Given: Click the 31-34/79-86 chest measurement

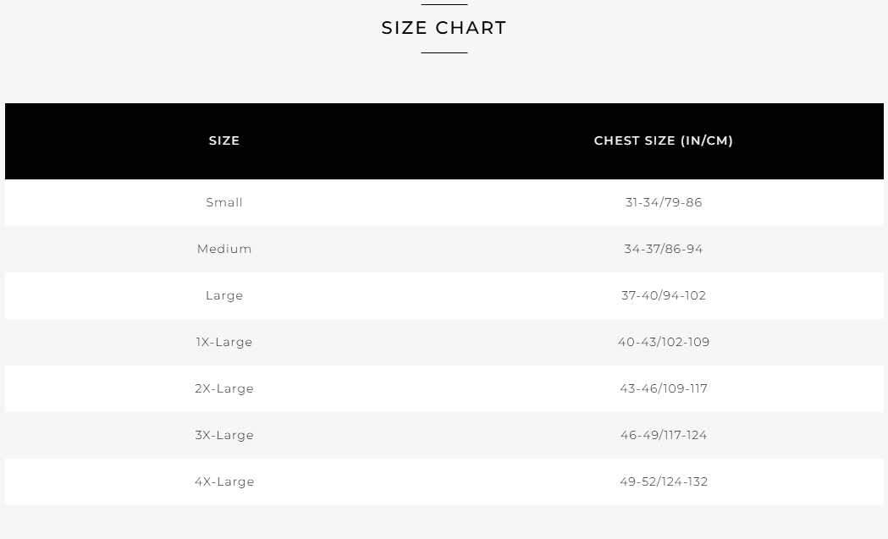Looking at the screenshot, I should click(664, 202).
